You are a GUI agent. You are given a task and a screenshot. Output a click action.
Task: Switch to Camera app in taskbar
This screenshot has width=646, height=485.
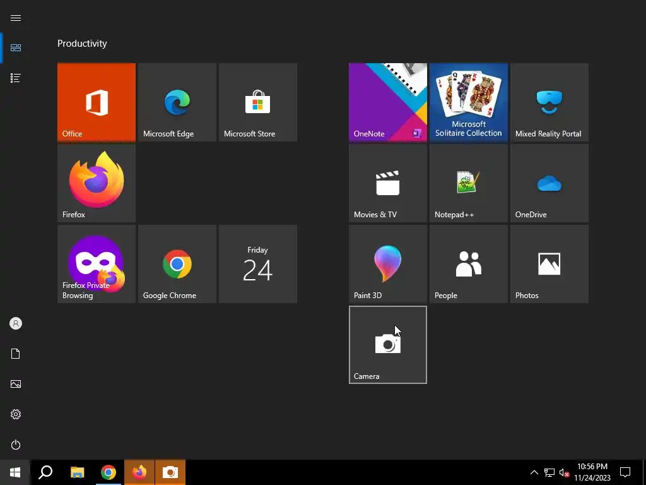click(170, 472)
